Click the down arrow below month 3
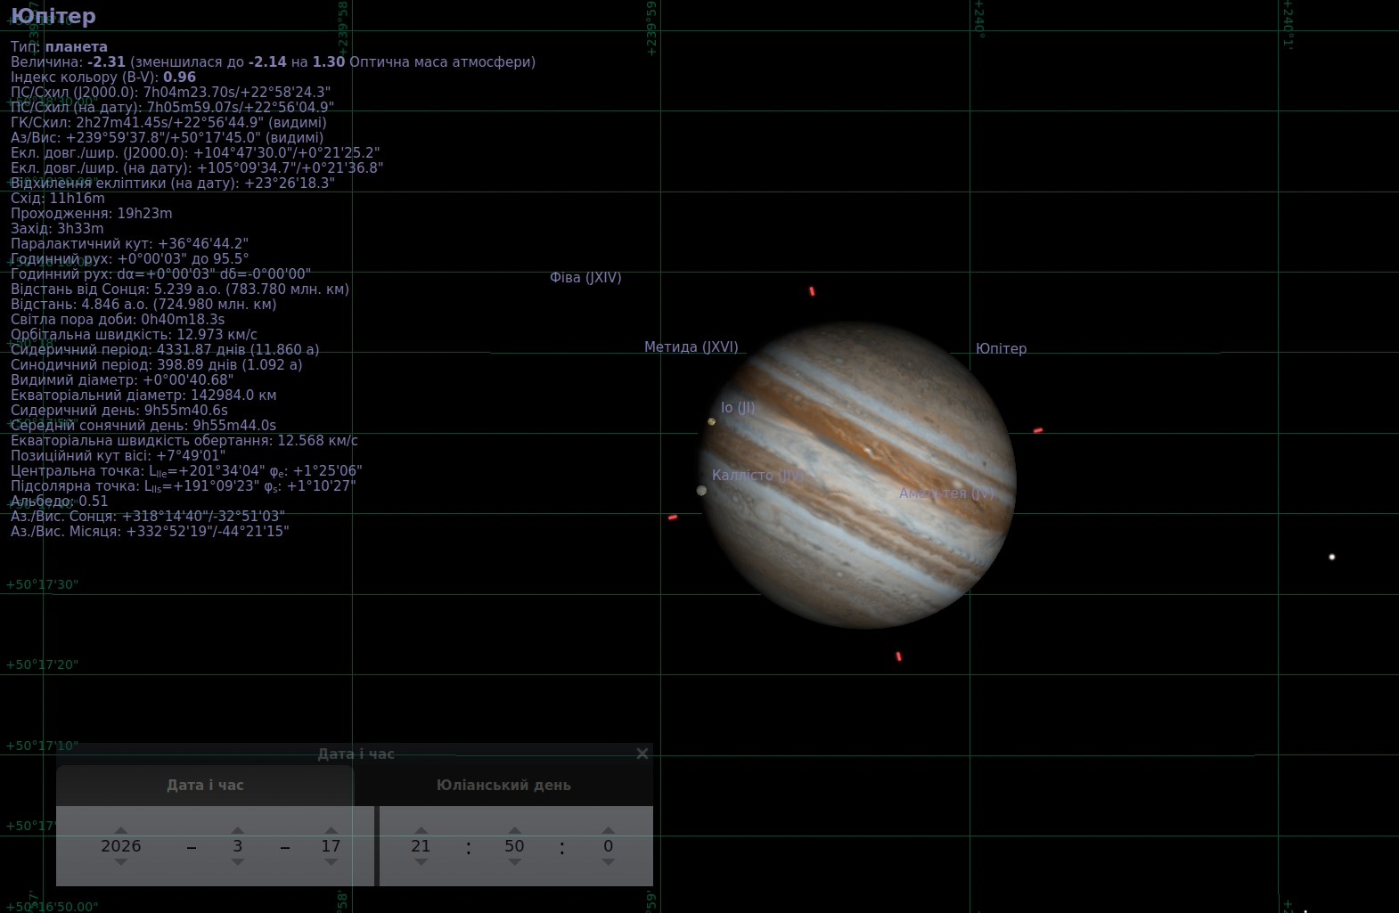1399x913 pixels. tap(237, 862)
